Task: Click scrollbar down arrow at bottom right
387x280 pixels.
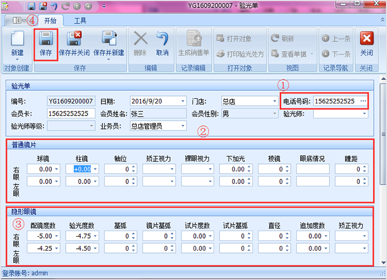Action: click(x=384, y=262)
